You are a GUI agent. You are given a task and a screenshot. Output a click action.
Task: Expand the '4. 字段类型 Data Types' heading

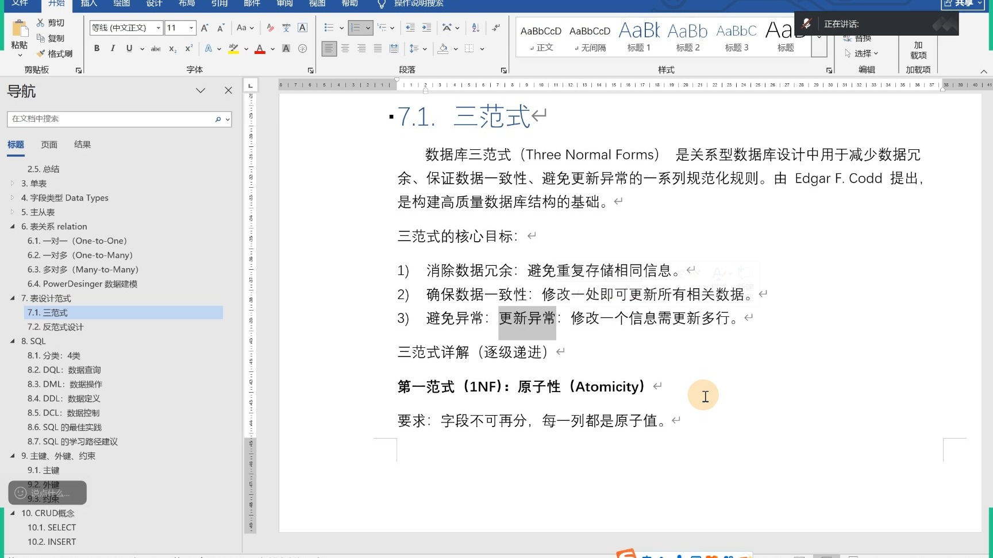(13, 197)
